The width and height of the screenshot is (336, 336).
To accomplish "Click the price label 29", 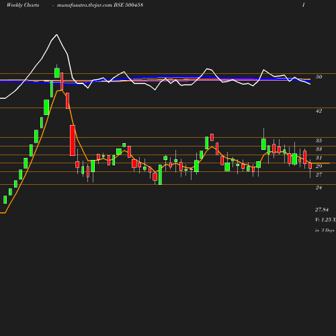I will click(319, 166).
